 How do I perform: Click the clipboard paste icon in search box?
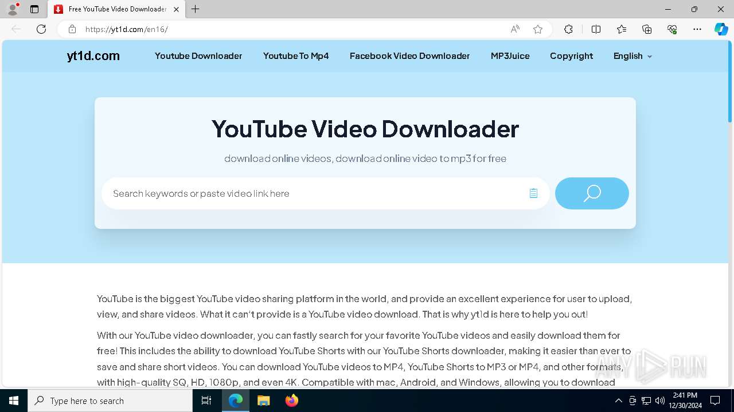(x=533, y=193)
